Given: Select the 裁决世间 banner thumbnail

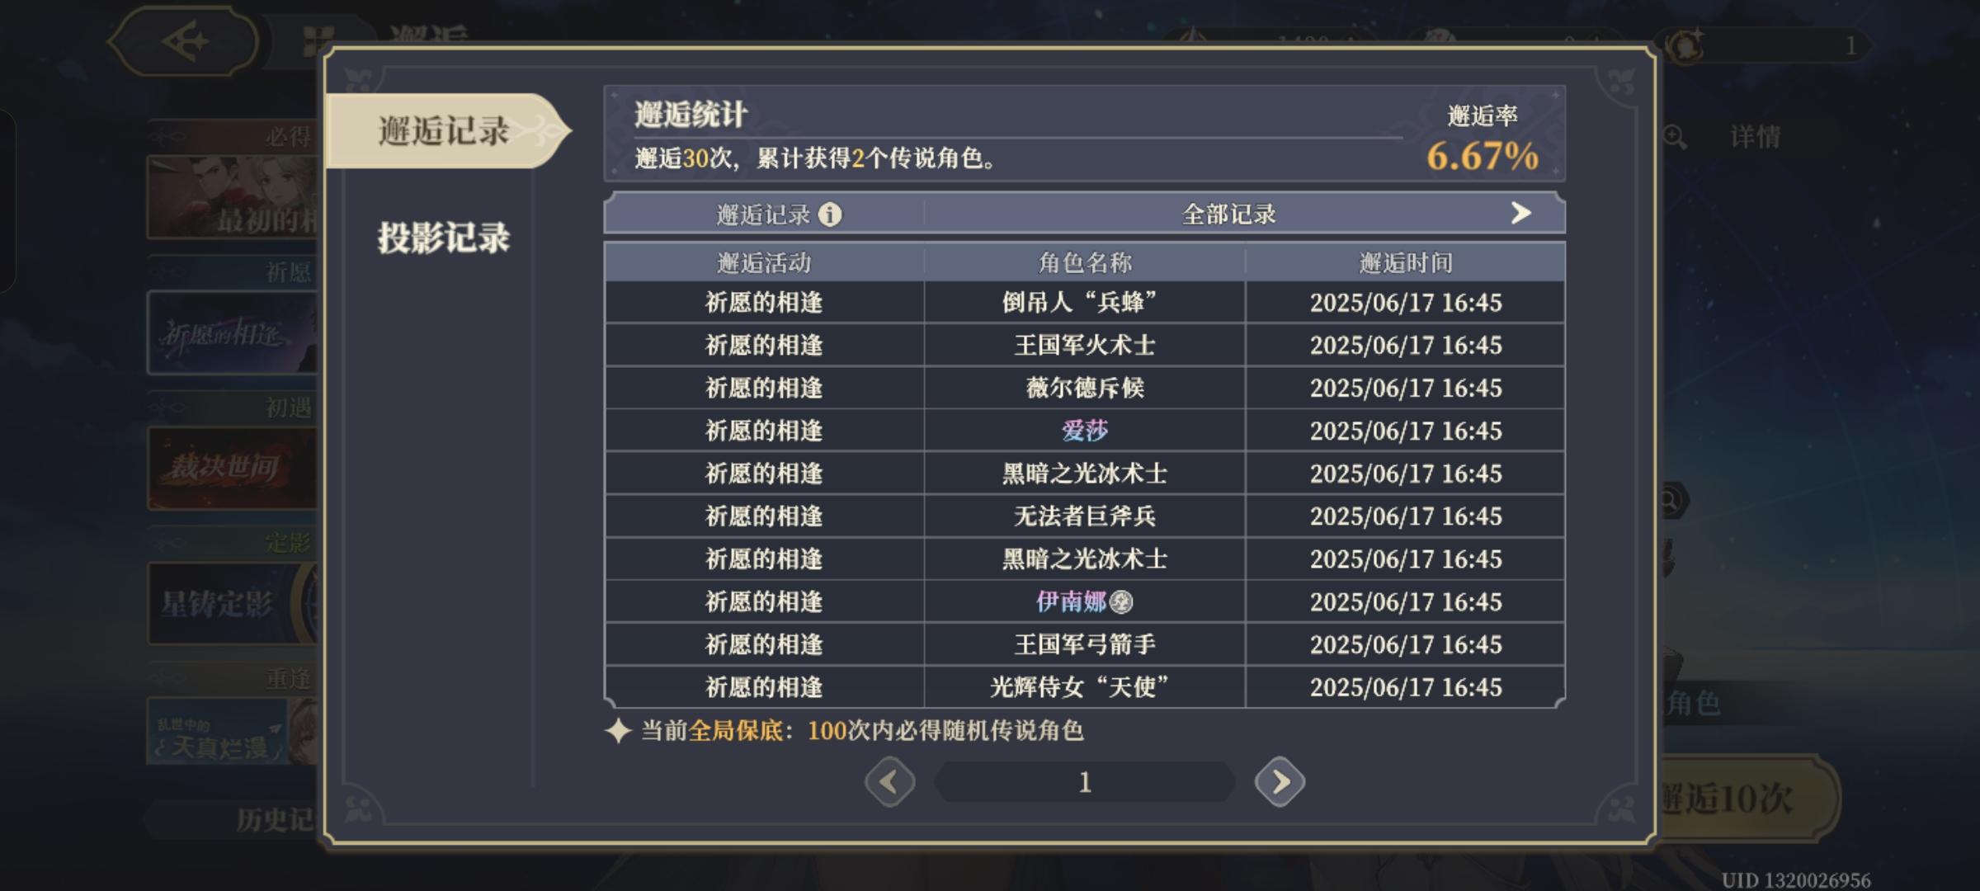Looking at the screenshot, I should coord(233,469).
